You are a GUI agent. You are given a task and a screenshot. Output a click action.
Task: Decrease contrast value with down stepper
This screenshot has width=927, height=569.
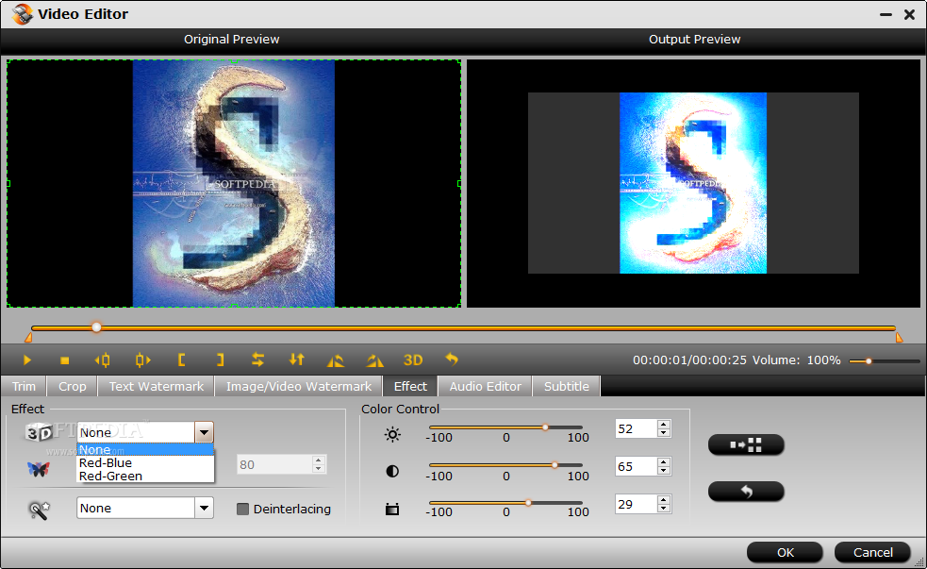[664, 471]
